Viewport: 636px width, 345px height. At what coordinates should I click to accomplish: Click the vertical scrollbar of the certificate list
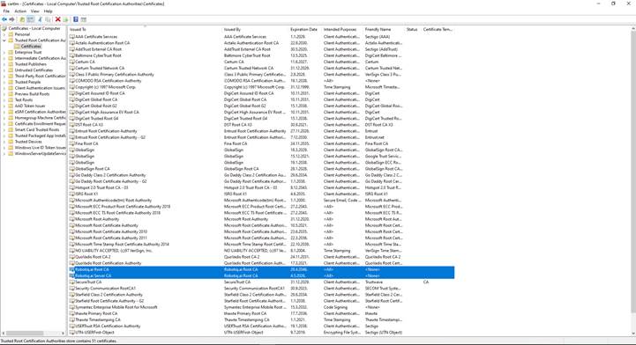tap(633, 172)
